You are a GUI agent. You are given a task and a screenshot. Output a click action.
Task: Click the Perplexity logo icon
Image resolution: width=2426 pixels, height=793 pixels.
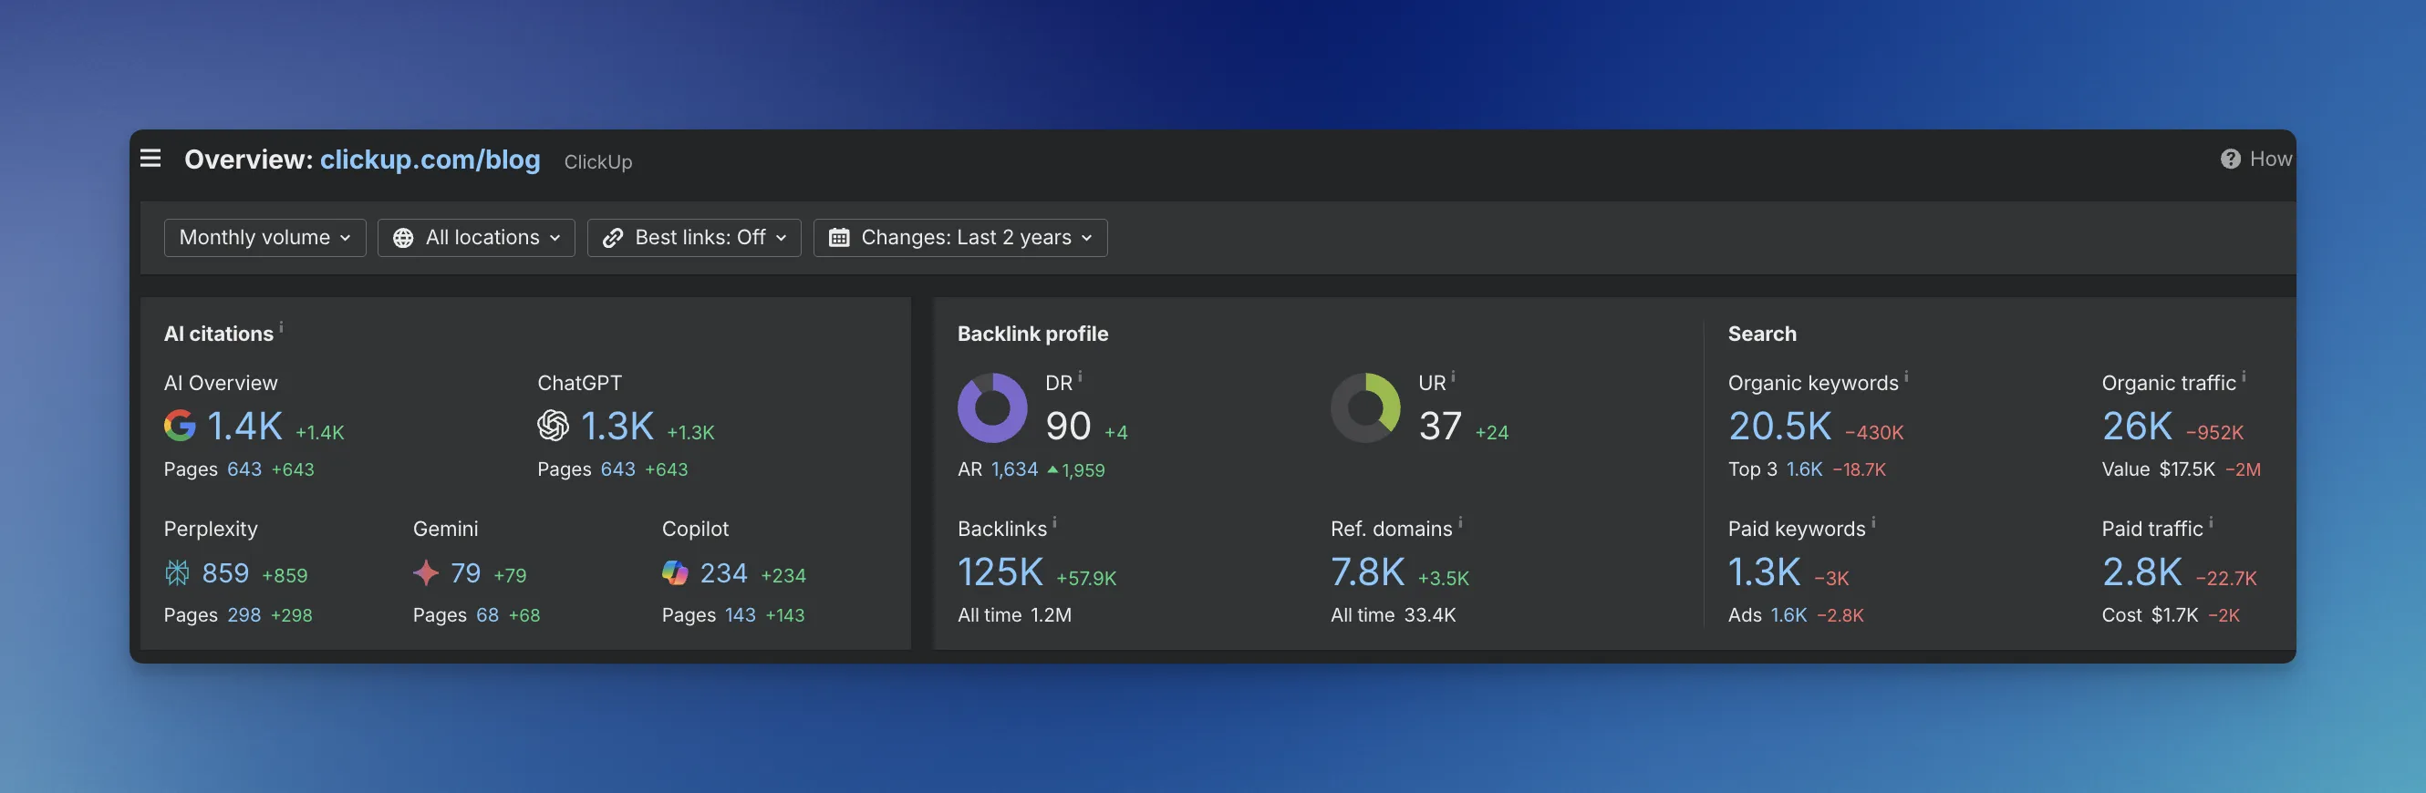(177, 572)
